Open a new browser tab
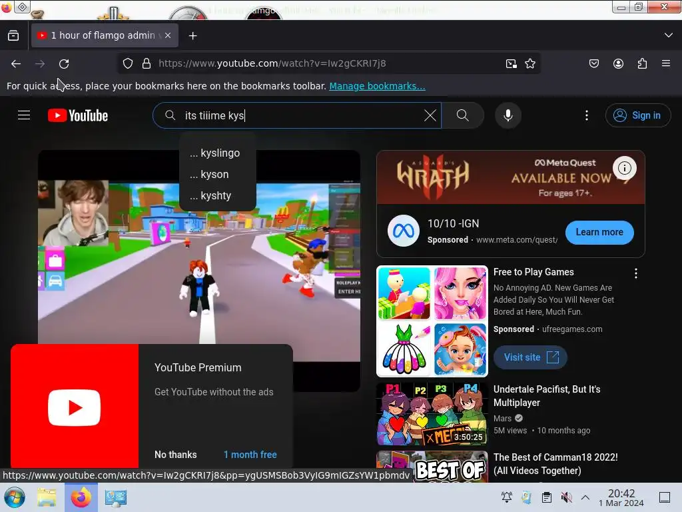The width and height of the screenshot is (682, 512). [192, 36]
